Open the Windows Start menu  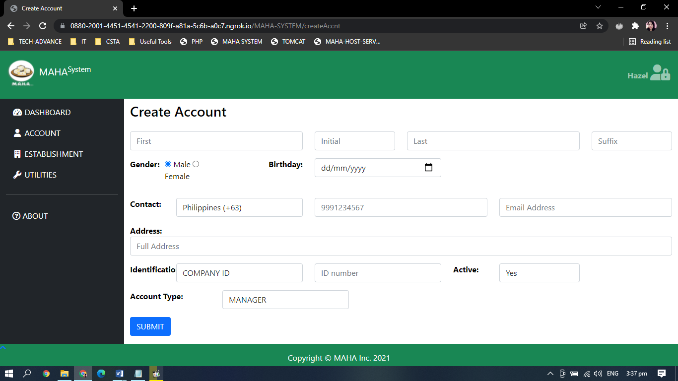(8, 374)
